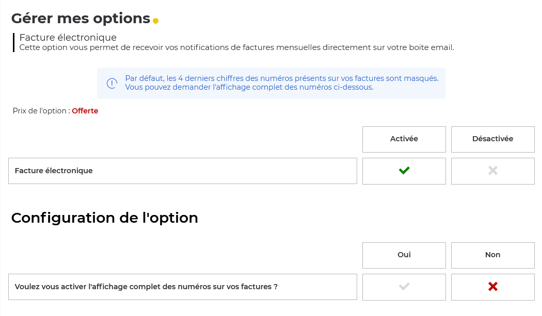Click the full number display question row
Screen dimensions: 542x316
pos(146,287)
